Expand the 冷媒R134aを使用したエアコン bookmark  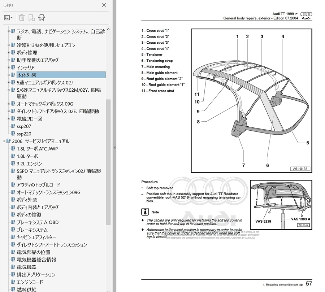(9, 45)
